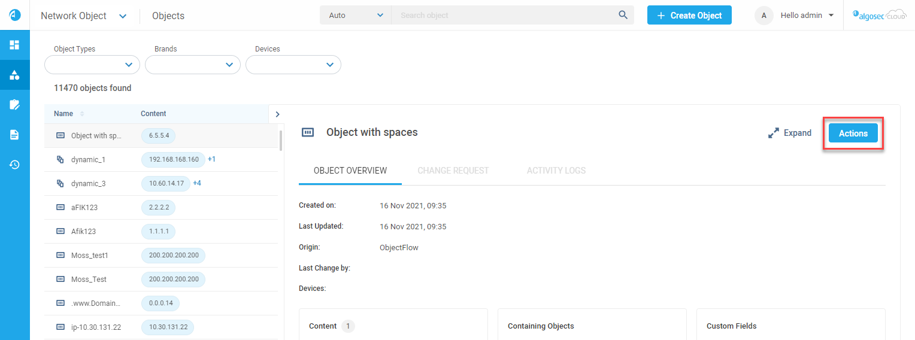Click the Create Object button
This screenshot has height=340, width=915.
[689, 16]
